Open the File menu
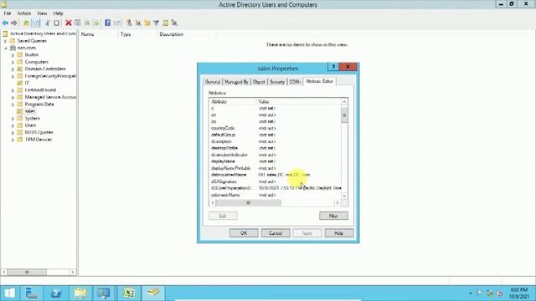Image resolution: width=536 pixels, height=301 pixels. pyautogui.click(x=8, y=13)
